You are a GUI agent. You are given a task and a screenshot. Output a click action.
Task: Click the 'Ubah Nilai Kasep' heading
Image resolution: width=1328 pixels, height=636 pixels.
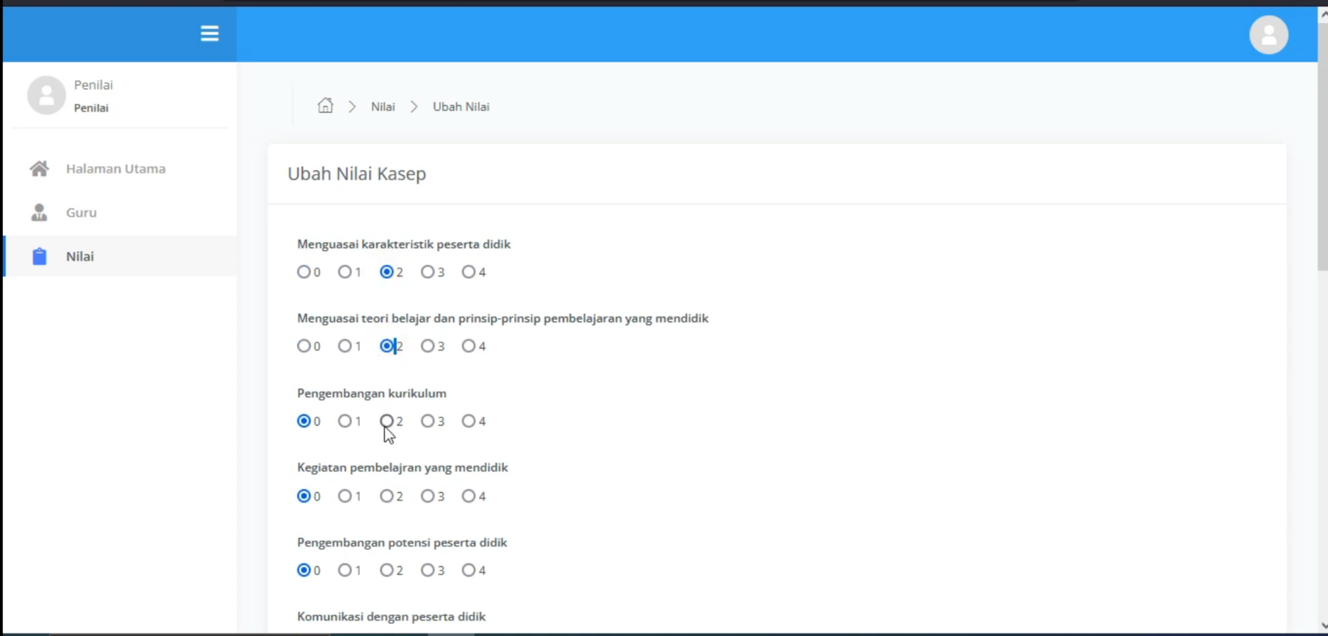357,173
